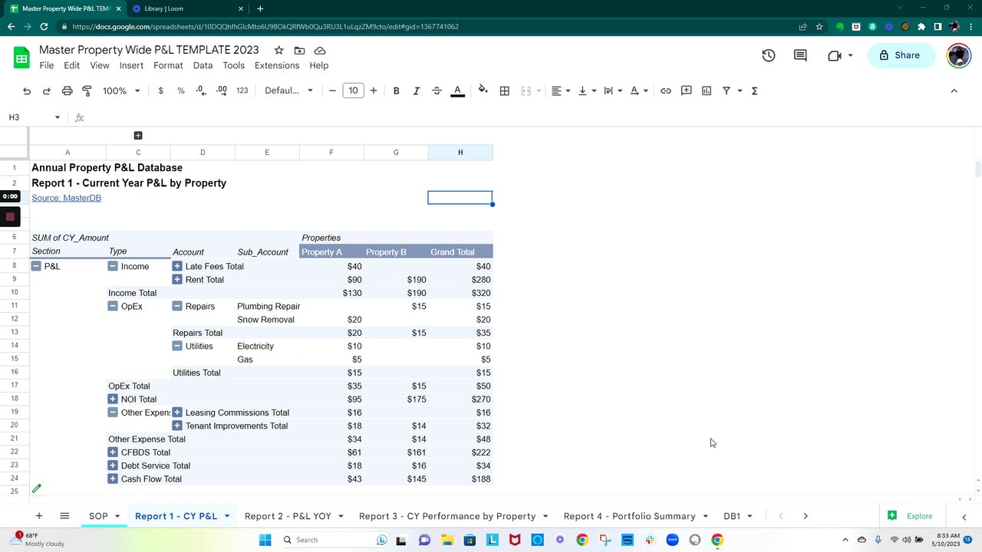Expand the Rent Total row
The height and width of the screenshot is (552, 982).
177,280
